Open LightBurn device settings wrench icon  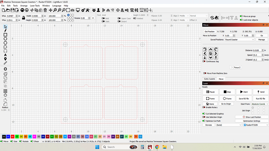pyautogui.click(x=87, y=10)
